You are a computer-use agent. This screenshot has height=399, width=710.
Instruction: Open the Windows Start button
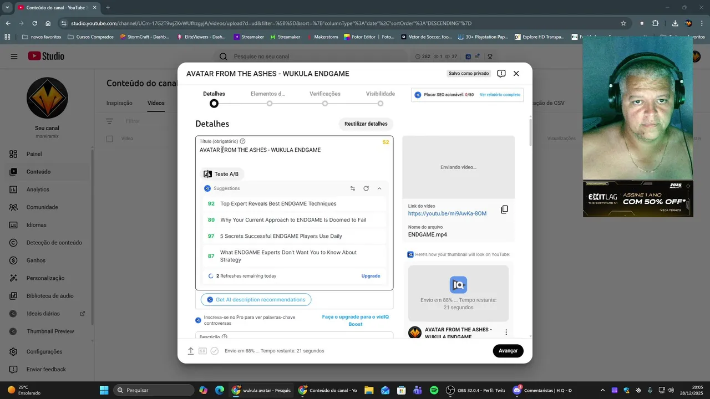pyautogui.click(x=104, y=390)
